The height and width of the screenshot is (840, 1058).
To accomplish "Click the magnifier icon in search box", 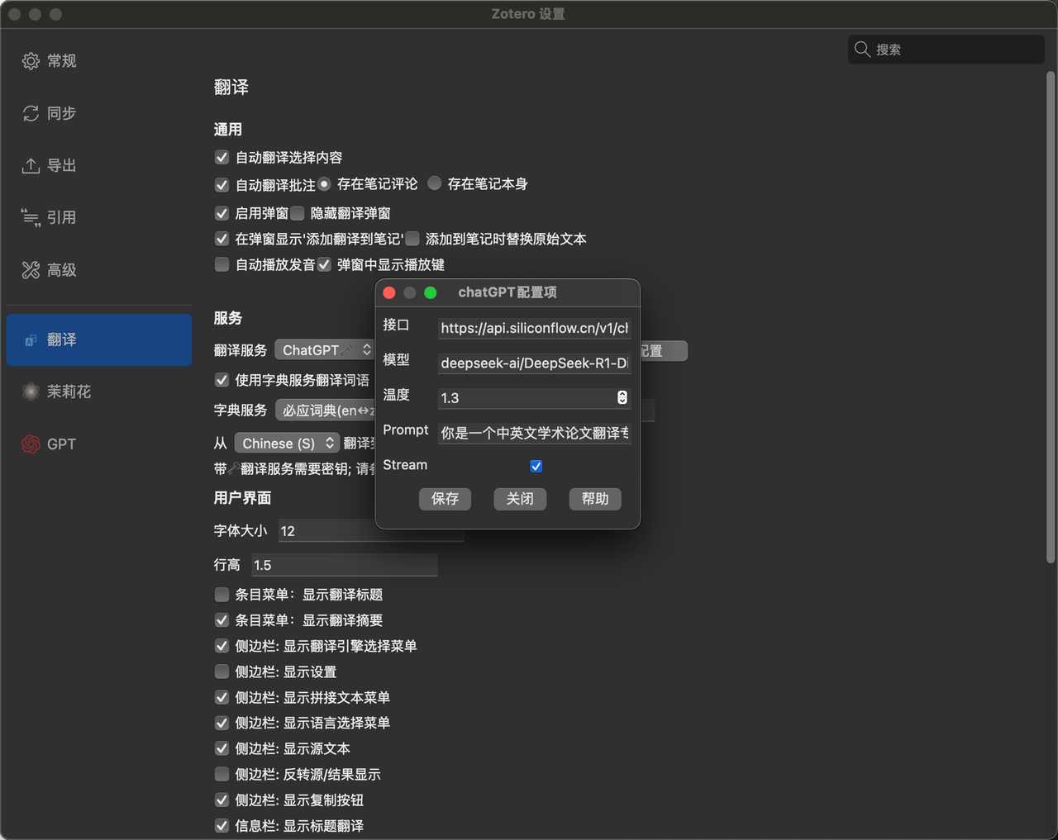I will [862, 49].
